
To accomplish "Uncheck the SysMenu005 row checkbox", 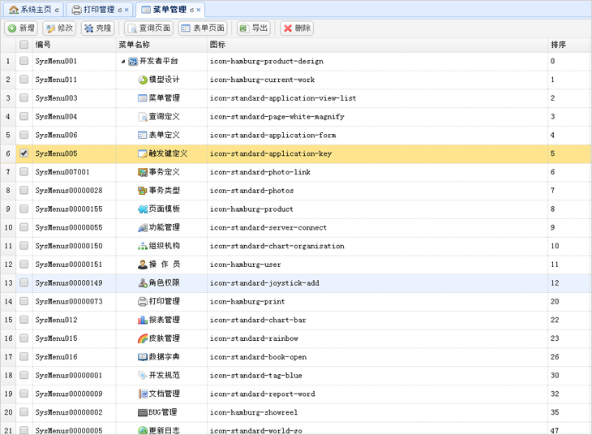I will (x=24, y=153).
